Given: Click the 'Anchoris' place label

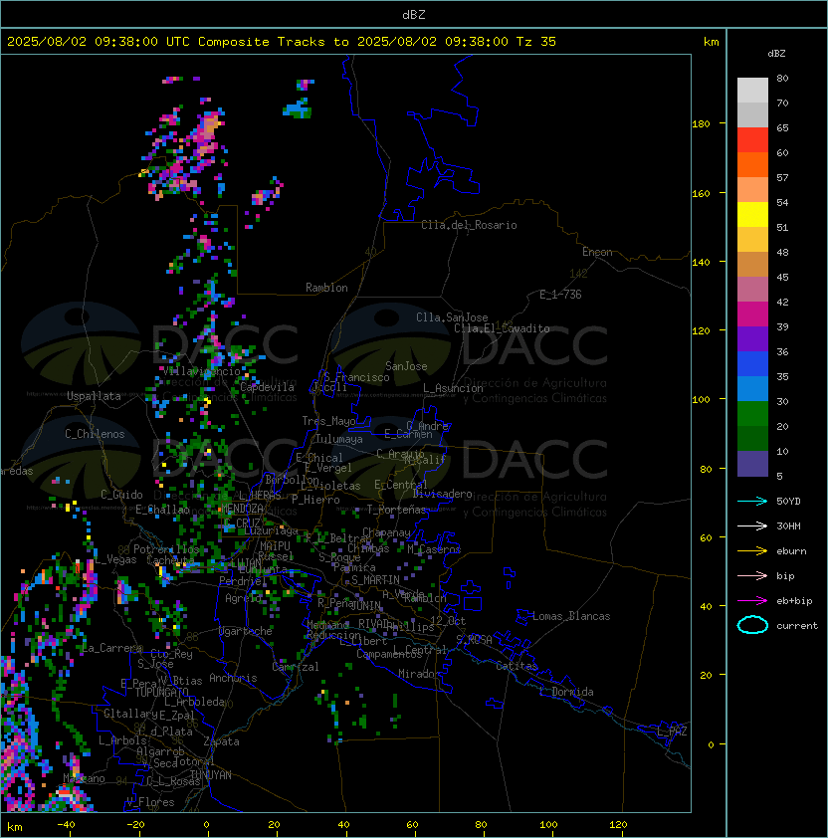Looking at the screenshot, I should 233,678.
